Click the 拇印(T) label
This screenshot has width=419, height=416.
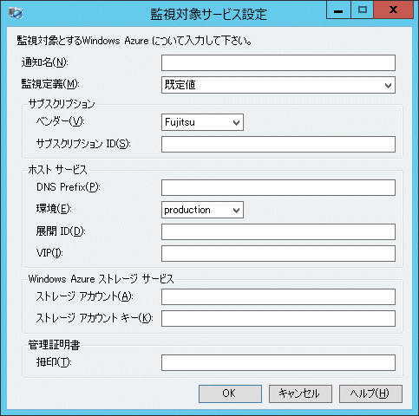pyautogui.click(x=54, y=361)
